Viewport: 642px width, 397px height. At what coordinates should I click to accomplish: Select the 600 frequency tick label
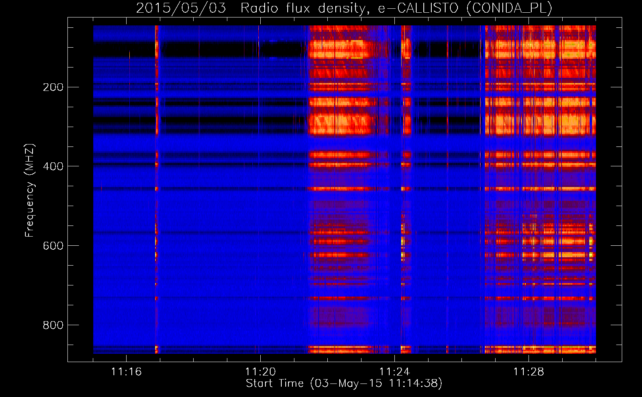(x=53, y=246)
